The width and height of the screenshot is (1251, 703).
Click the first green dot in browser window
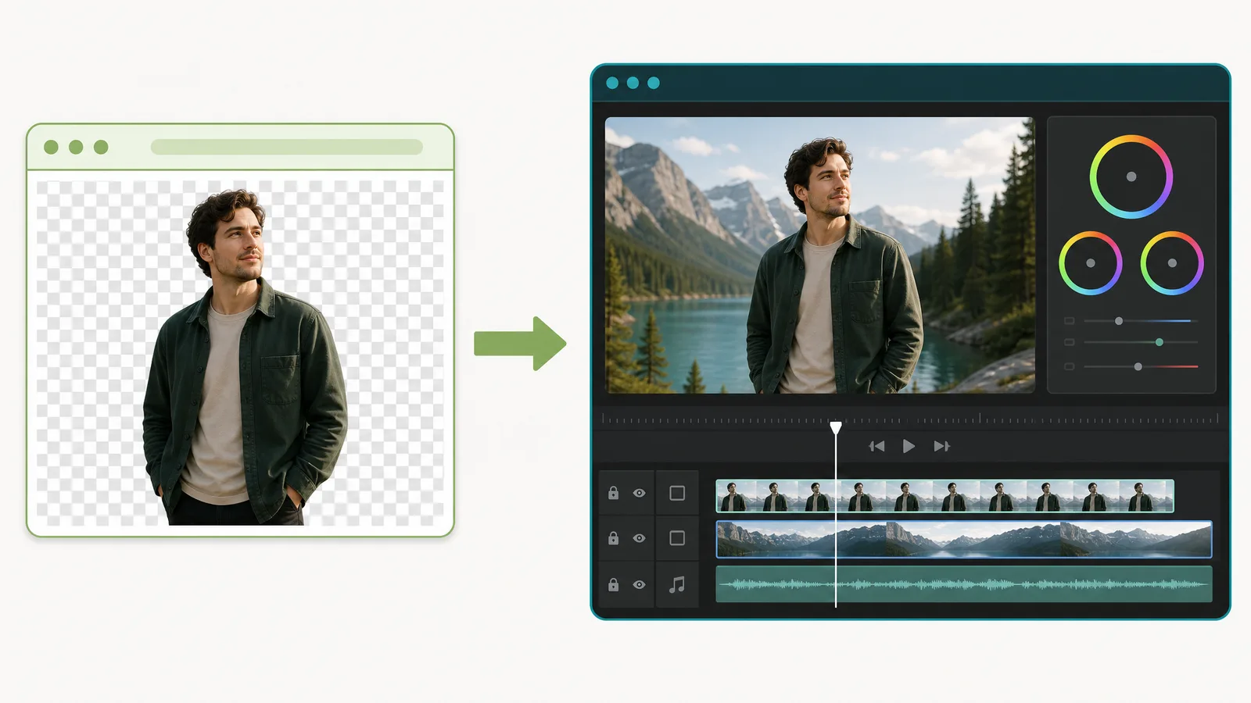[x=52, y=147]
